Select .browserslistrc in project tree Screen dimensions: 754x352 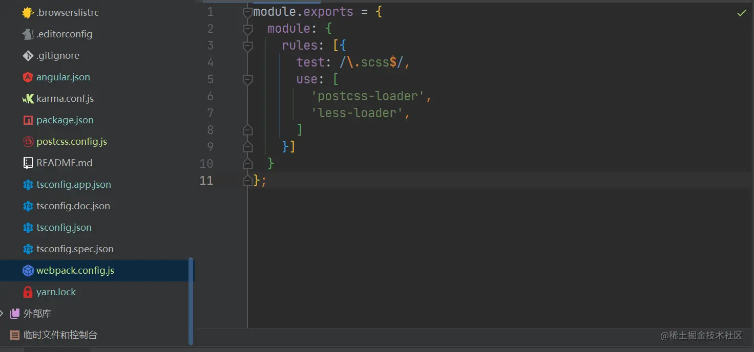point(68,13)
